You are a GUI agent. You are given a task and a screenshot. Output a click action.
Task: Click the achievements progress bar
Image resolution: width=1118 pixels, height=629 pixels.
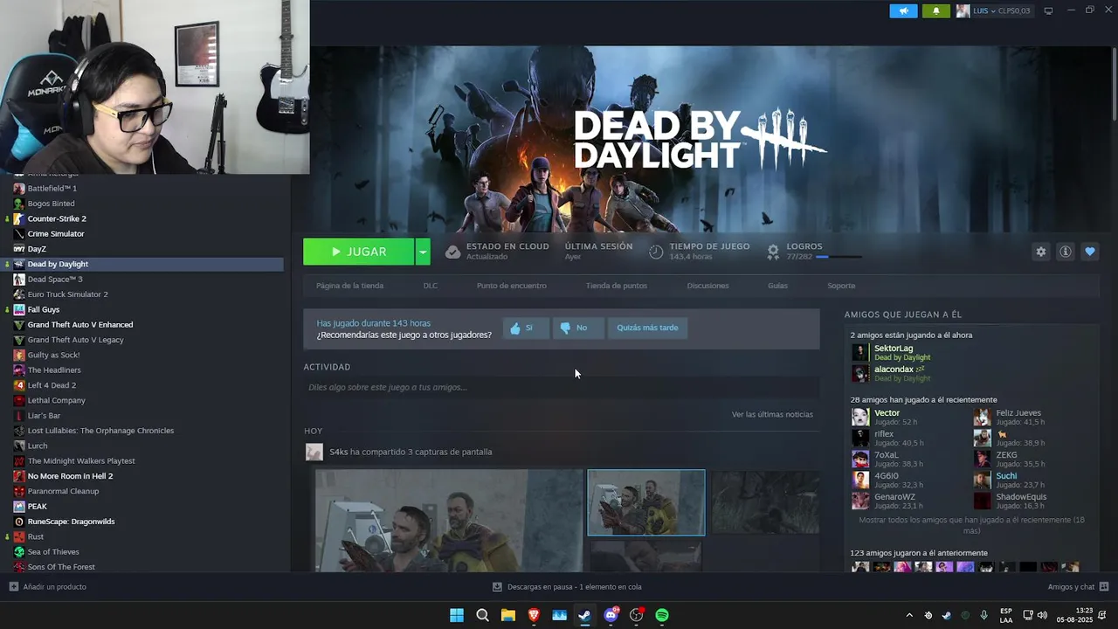click(838, 257)
